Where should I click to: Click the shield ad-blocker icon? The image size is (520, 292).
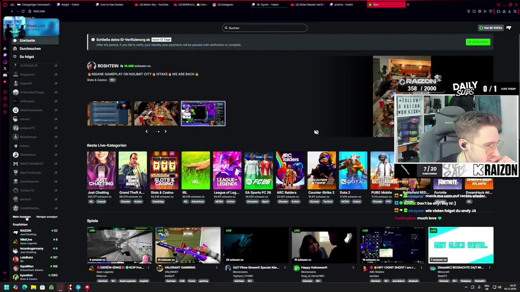(480, 11)
